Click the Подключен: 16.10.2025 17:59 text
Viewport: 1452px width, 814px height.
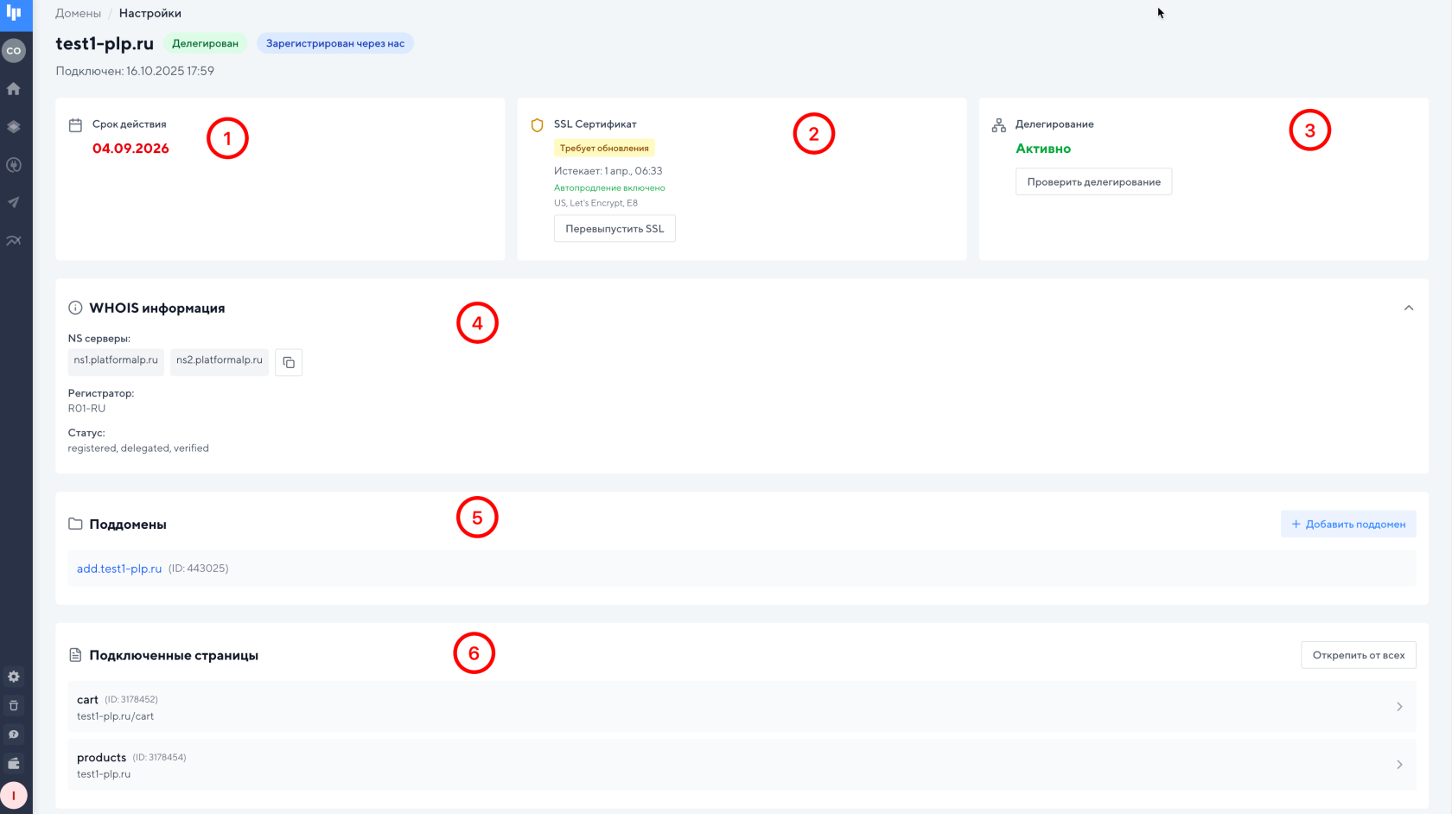(x=135, y=71)
